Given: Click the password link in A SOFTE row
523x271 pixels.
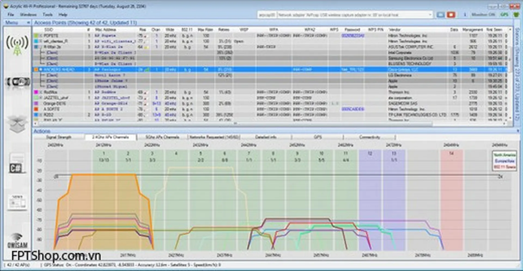Looking at the screenshot, I should point(353,109).
